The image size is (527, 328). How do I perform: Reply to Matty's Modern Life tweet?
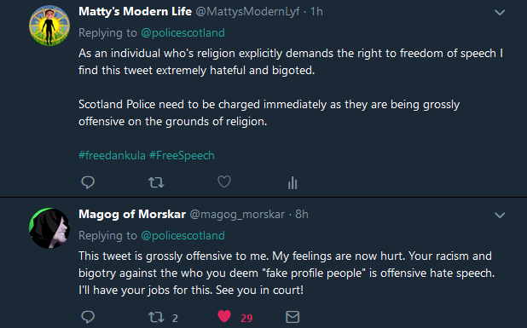point(88,182)
